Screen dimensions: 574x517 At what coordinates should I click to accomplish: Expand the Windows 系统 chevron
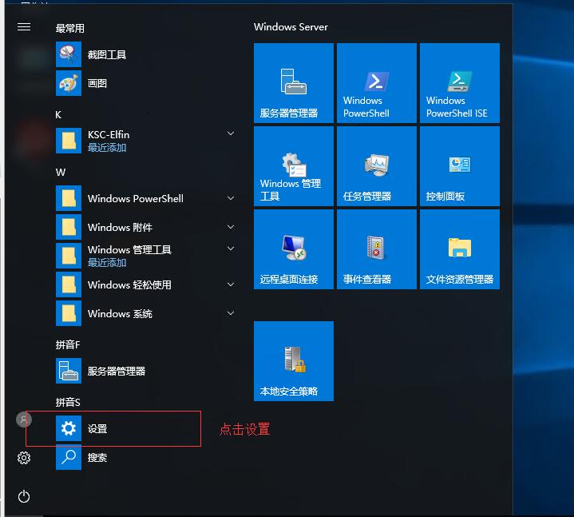point(231,313)
